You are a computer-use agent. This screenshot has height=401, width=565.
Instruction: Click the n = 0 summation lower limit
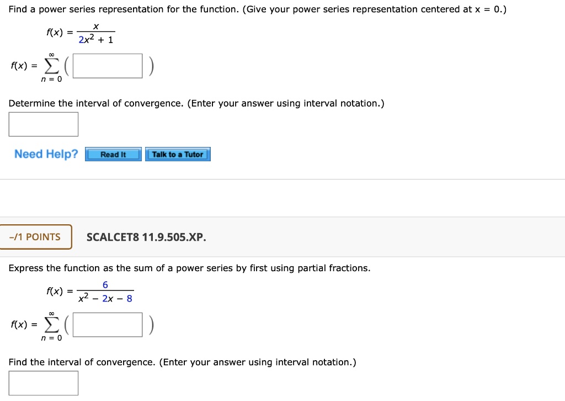[x=51, y=79]
